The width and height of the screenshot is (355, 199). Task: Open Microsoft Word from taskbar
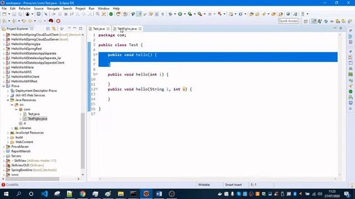point(159,194)
